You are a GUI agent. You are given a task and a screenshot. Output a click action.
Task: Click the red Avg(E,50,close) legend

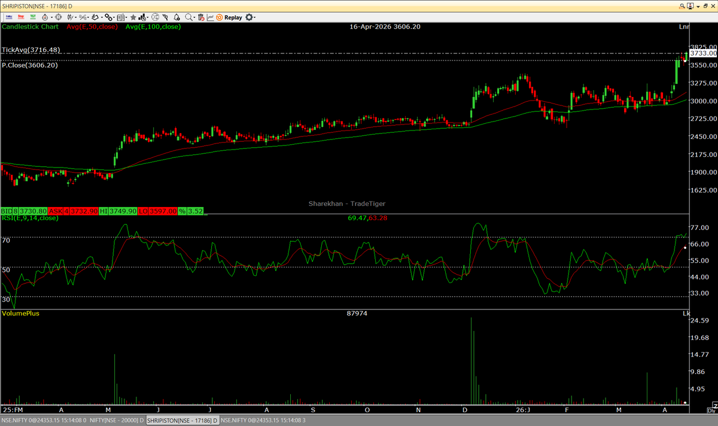pos(92,26)
